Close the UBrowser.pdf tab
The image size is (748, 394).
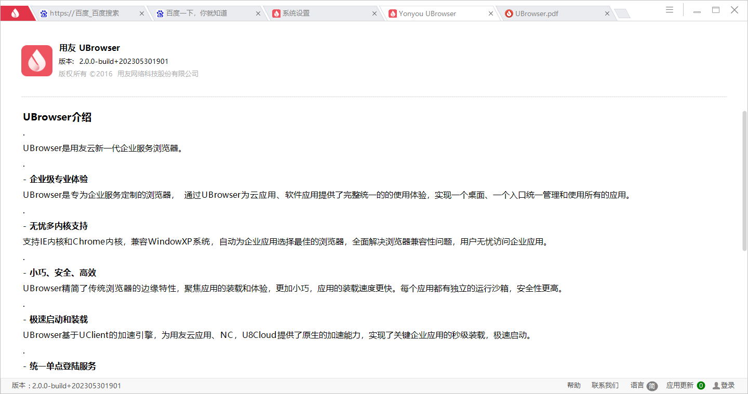click(x=607, y=13)
